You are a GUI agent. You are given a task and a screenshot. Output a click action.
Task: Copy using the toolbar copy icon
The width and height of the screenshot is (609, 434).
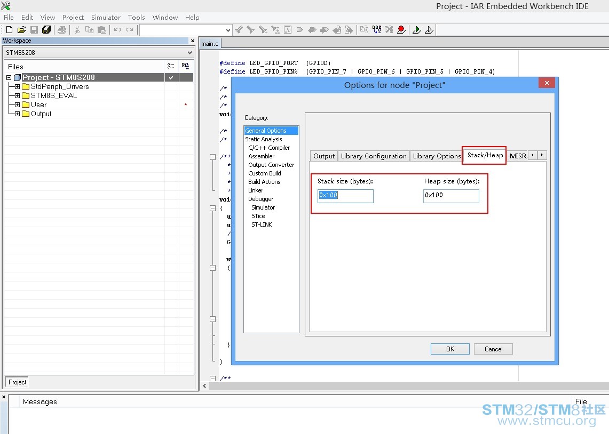[89, 30]
